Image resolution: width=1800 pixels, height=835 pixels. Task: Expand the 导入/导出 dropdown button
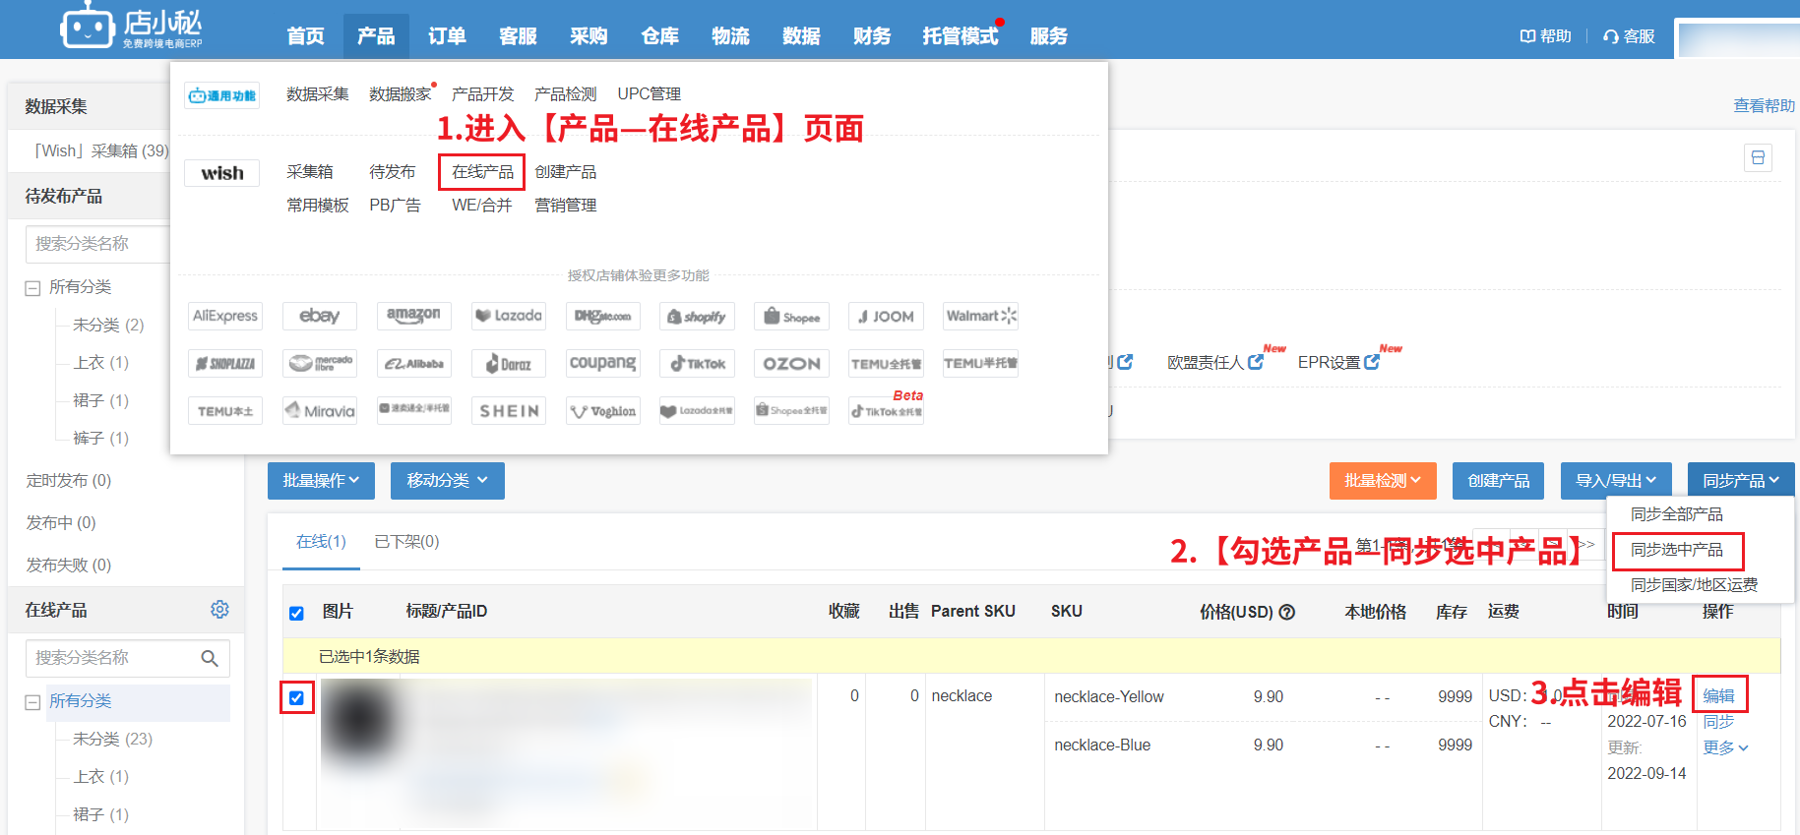(1615, 481)
